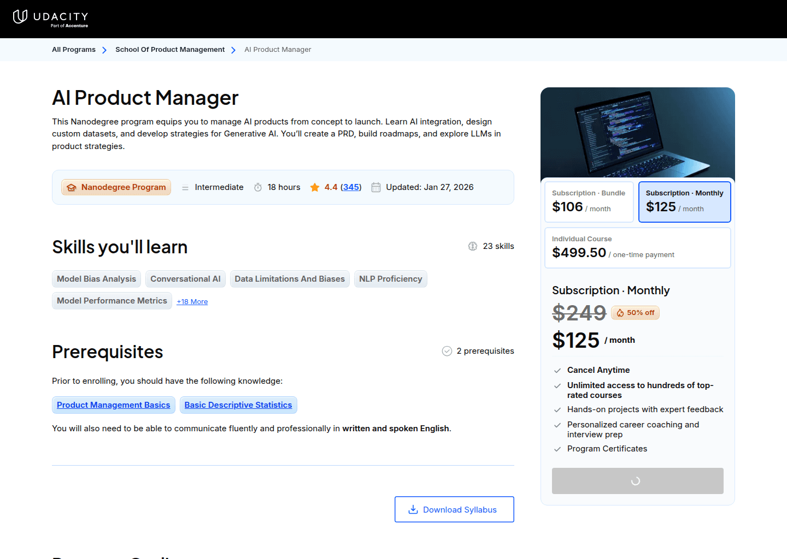Select the Subscription Bundle pricing option
This screenshot has width=787, height=559.
[x=589, y=202]
